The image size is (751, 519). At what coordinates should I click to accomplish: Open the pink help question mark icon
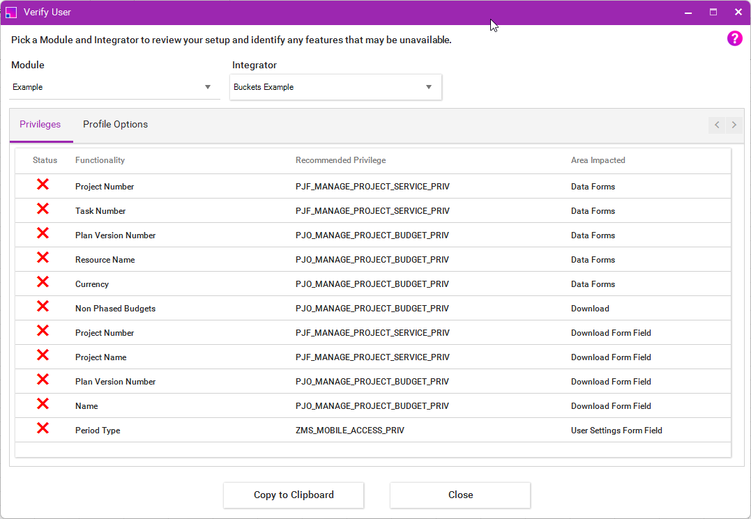[x=735, y=39]
